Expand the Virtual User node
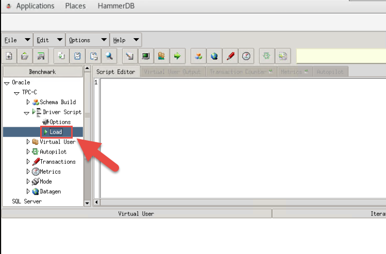 coord(28,142)
